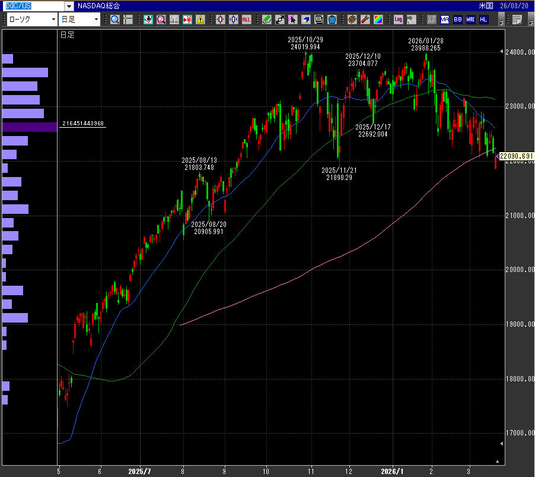
Task: Toggle Log scale button
Action: point(398,20)
